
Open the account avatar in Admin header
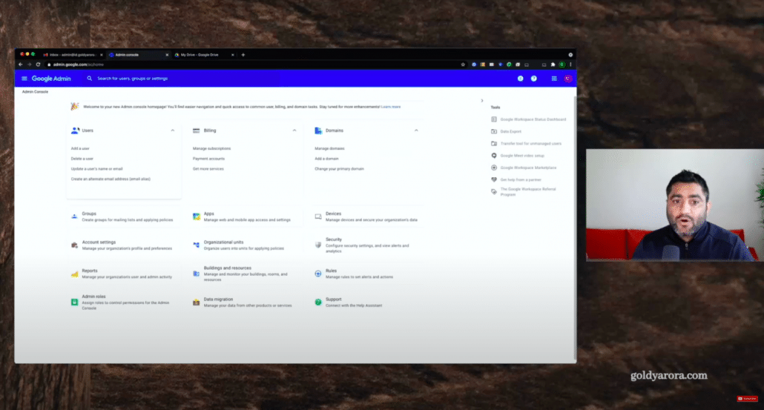tap(567, 79)
